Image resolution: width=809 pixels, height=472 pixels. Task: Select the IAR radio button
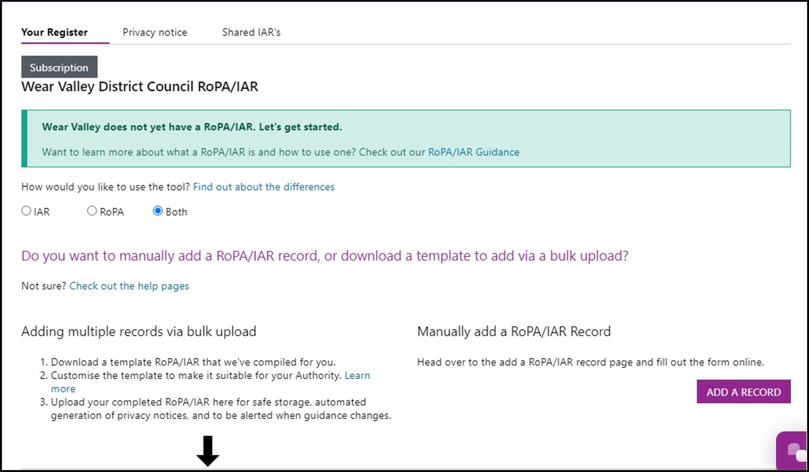click(x=26, y=211)
